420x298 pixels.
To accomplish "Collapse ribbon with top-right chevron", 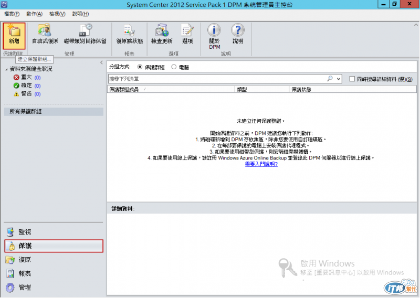I will (x=416, y=25).
